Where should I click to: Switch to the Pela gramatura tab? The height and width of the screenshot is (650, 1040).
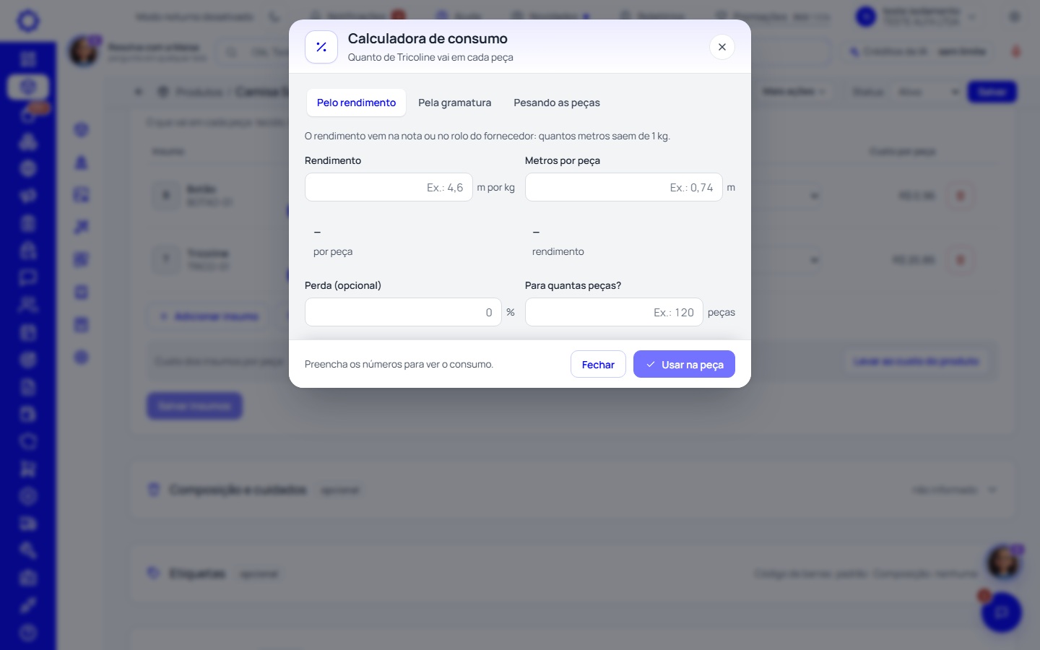(454, 103)
